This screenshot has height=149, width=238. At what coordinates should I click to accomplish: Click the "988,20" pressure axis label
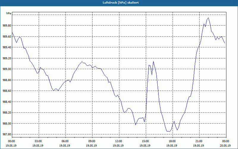coord(7,113)
